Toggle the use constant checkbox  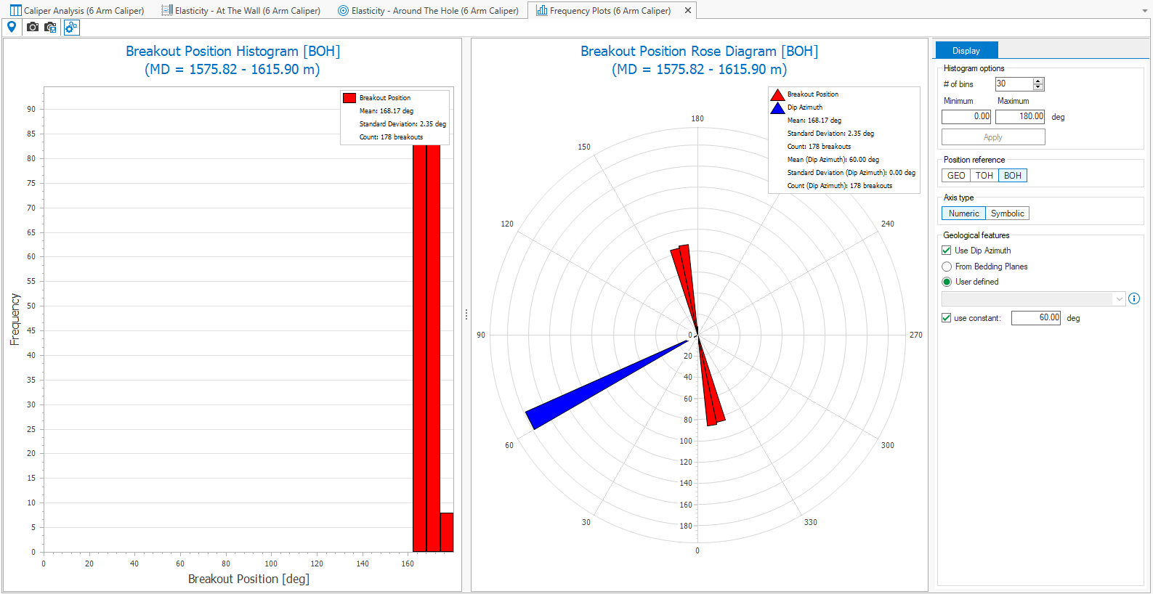pyautogui.click(x=947, y=318)
